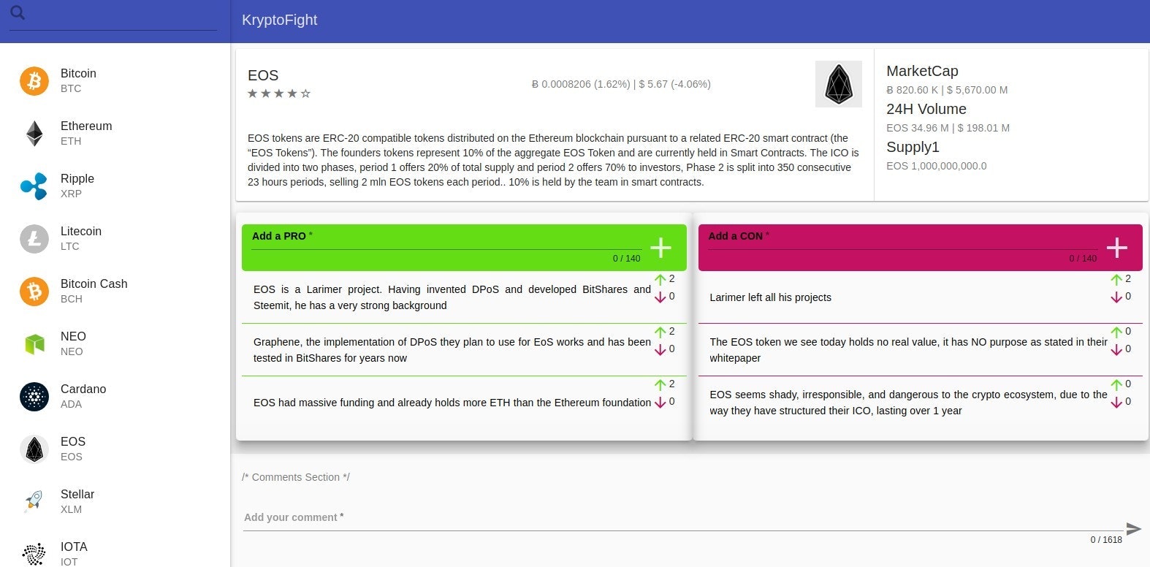Click the Ripple logo icon
The height and width of the screenshot is (567, 1150).
[34, 186]
